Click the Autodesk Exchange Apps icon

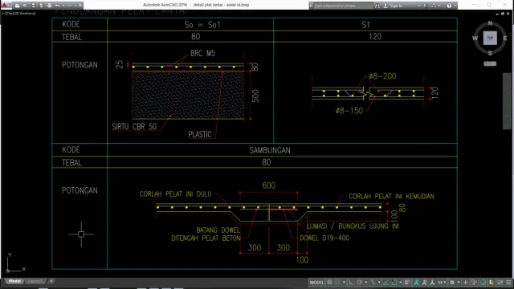tap(426, 6)
